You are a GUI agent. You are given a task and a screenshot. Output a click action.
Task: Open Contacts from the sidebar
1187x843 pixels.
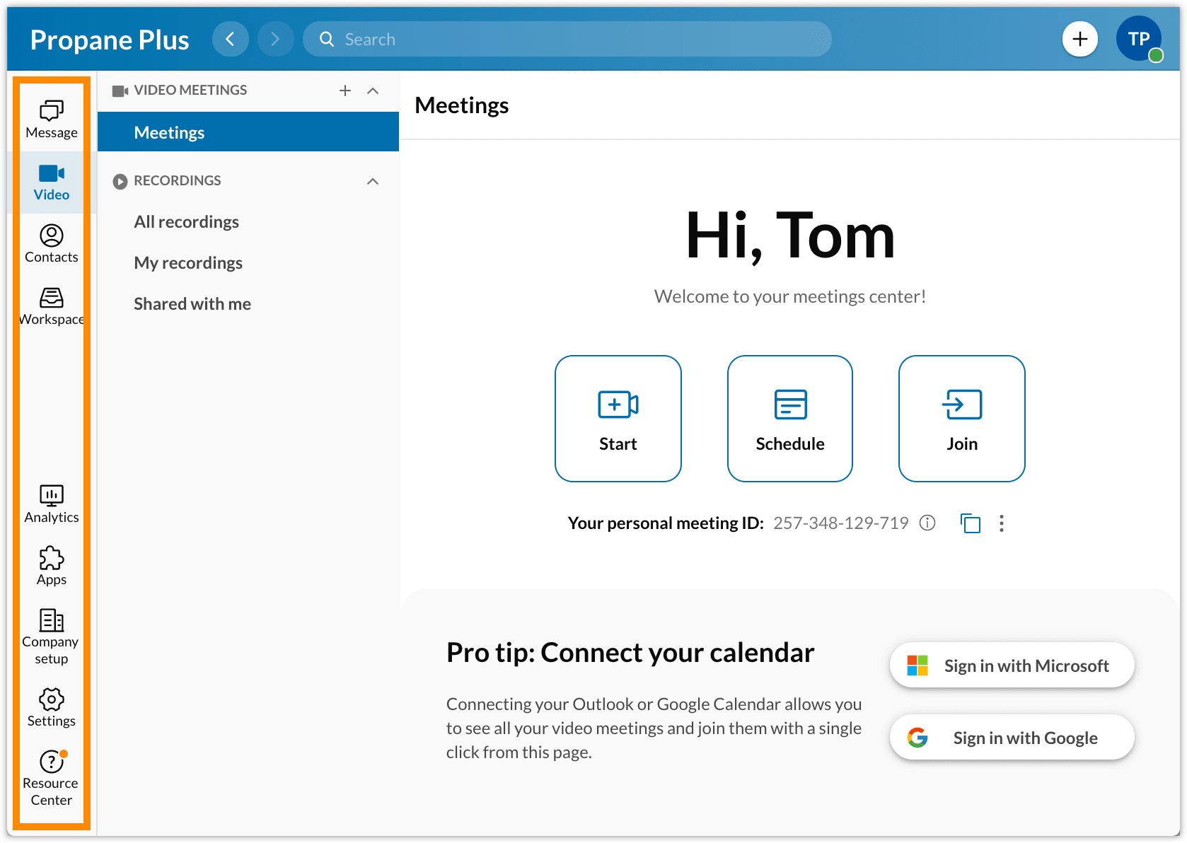[x=51, y=243]
